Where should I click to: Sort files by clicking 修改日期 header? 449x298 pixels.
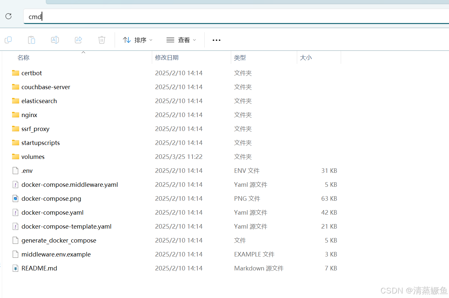(167, 57)
